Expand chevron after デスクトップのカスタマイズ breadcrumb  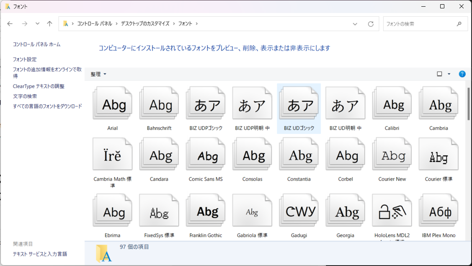174,24
